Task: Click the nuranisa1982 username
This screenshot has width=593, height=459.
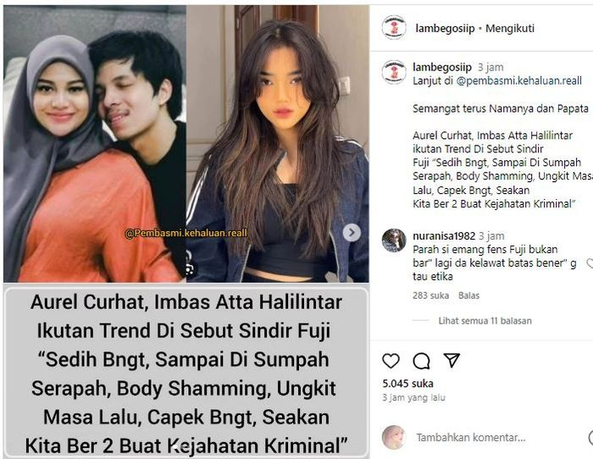Action: click(x=444, y=236)
